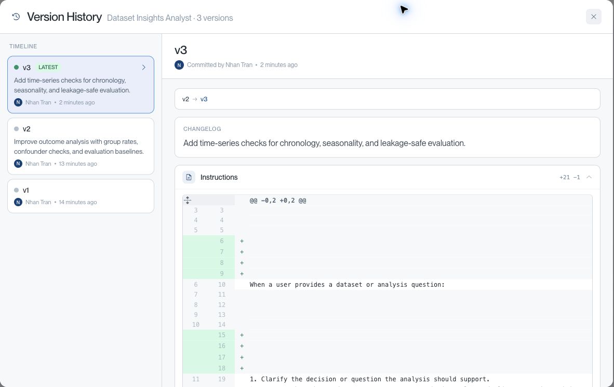Click the large v3 heading
The height and width of the screenshot is (387, 614).
click(181, 50)
